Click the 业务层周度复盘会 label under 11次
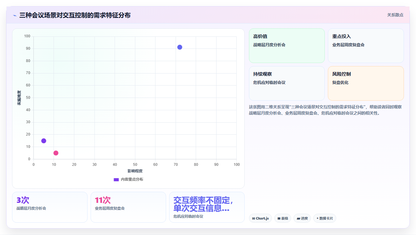This screenshot has height=235, width=416. pos(110,208)
